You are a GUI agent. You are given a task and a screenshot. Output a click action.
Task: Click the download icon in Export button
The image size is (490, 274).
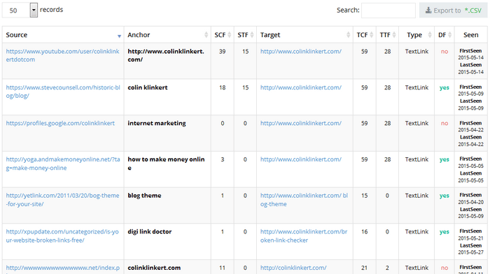coord(428,10)
